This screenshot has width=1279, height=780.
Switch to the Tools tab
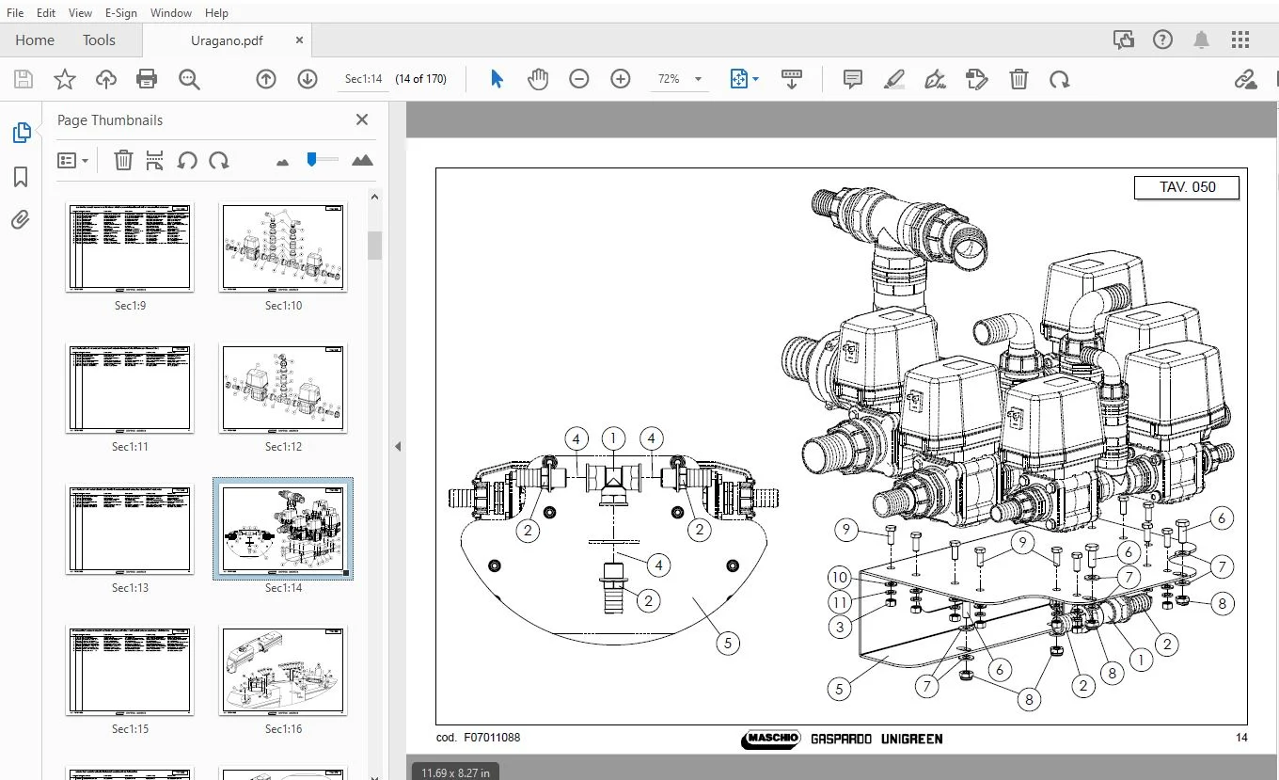coord(99,40)
